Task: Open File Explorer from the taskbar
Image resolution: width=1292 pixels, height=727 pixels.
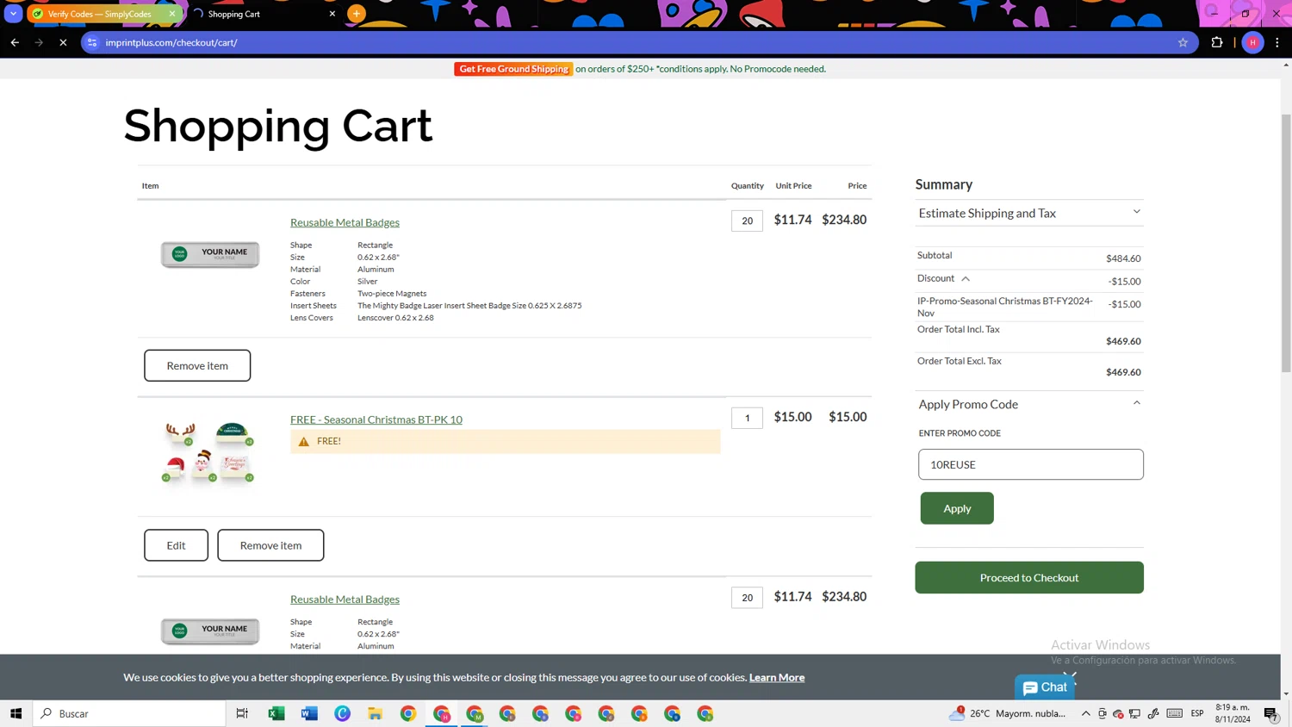Action: coord(376,713)
